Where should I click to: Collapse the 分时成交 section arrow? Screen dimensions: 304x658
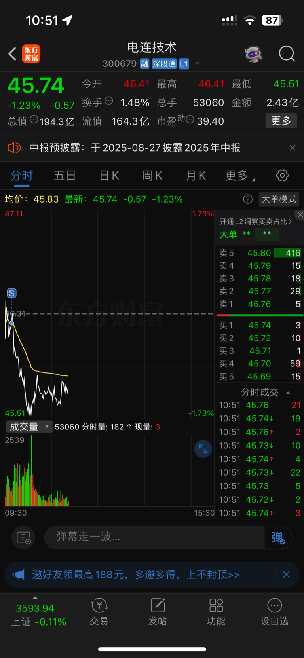point(288,393)
